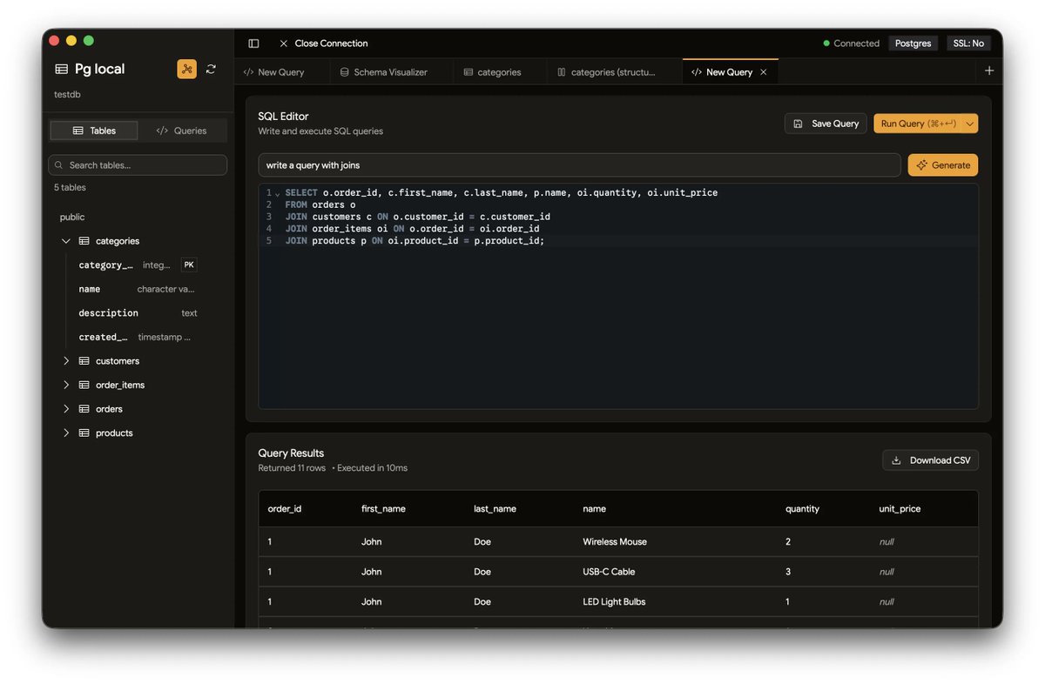
Task: Click the Save Query button
Action: point(826,124)
